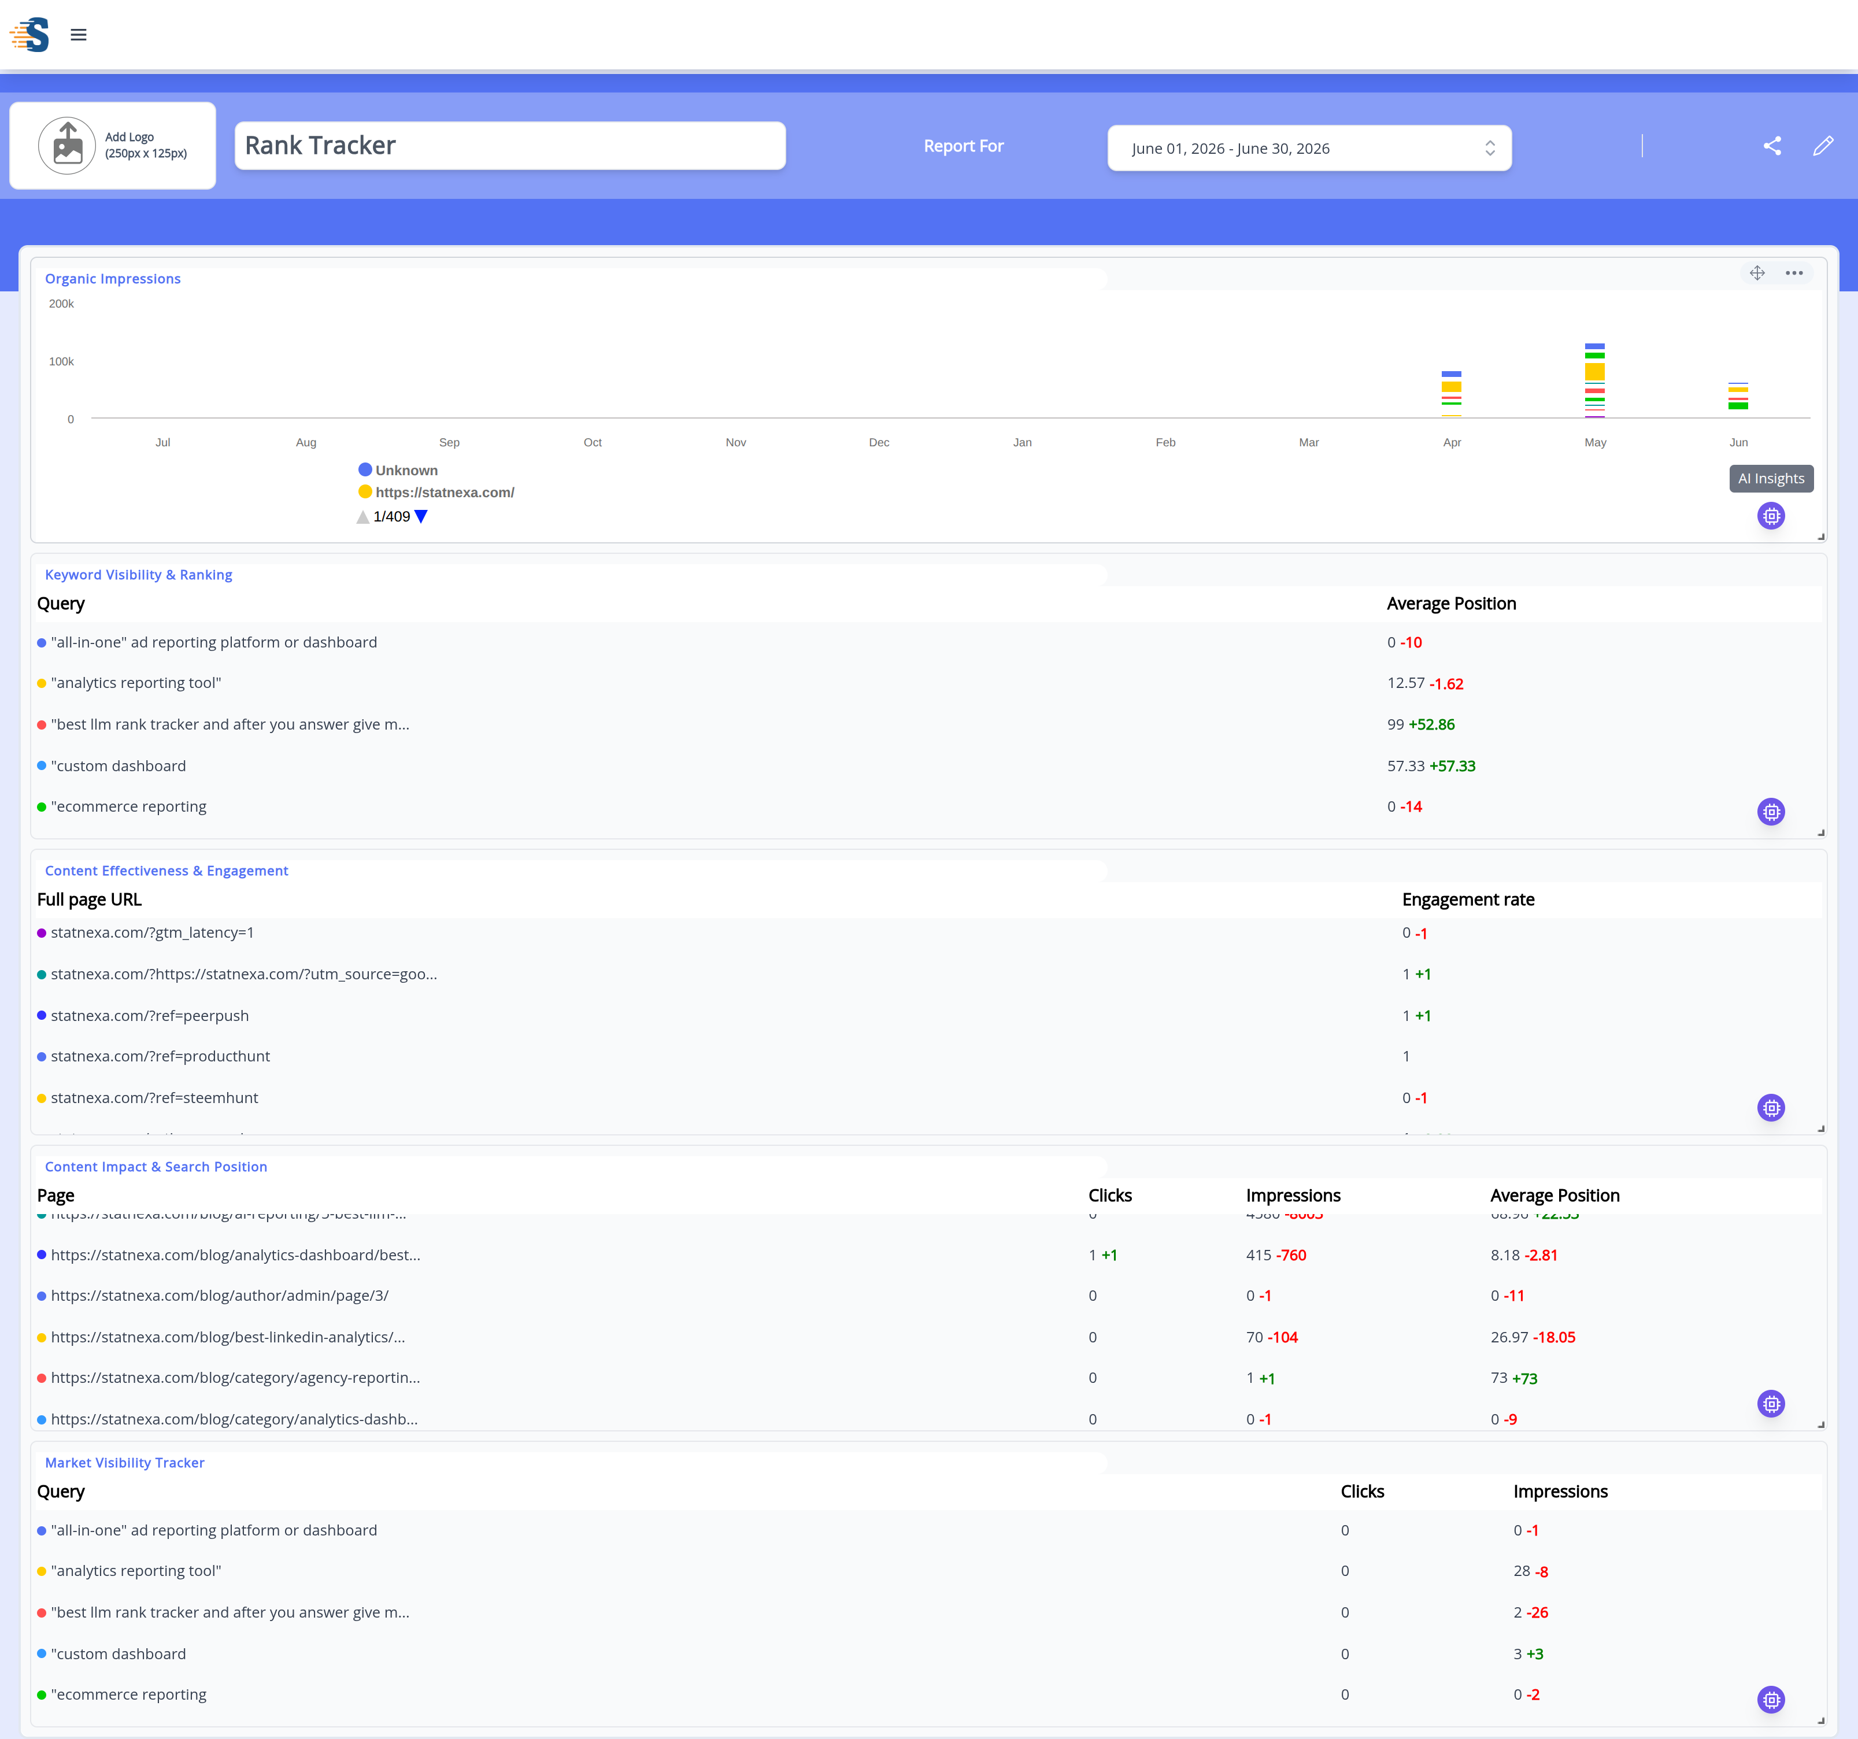
Task: Click the 99 +52.86 average position value
Action: [x=1420, y=724]
